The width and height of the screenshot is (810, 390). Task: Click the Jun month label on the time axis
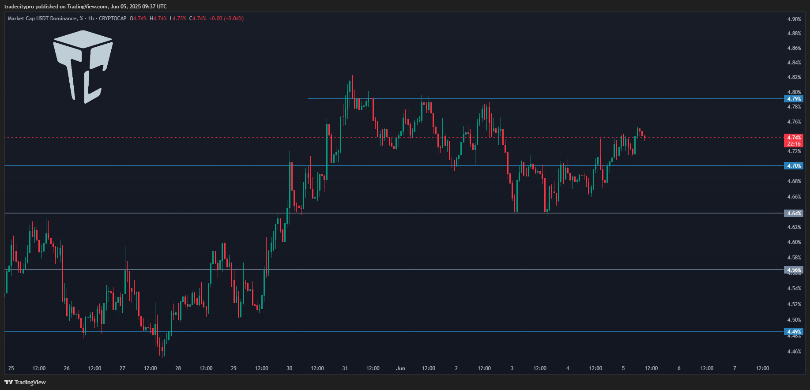pos(401,368)
